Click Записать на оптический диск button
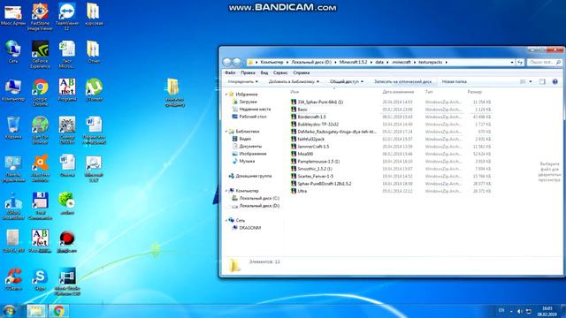 [402, 82]
